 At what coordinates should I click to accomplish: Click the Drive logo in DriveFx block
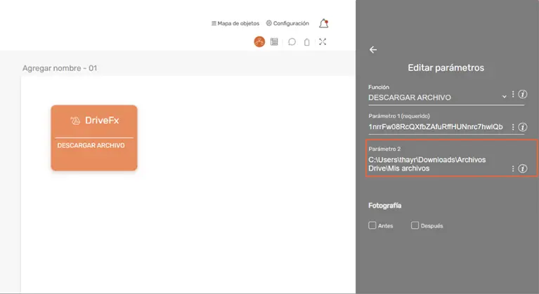75,121
